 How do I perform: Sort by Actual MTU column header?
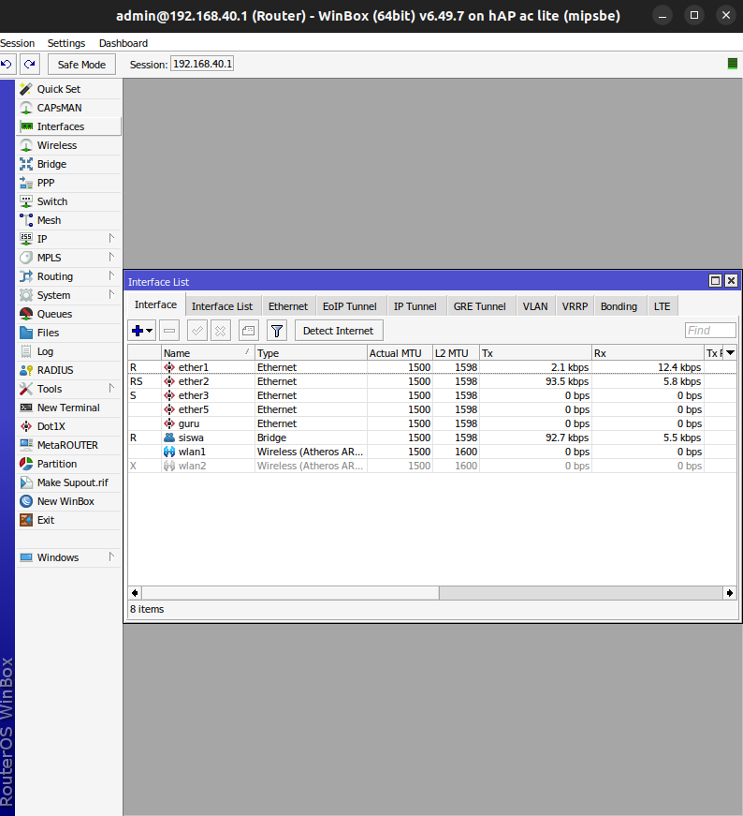[x=400, y=353]
